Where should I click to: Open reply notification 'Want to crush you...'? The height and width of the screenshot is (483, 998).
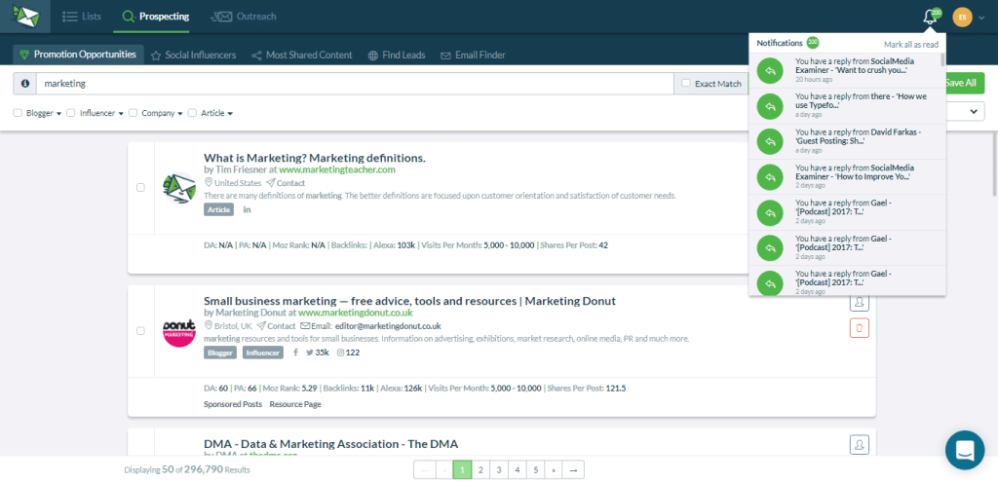pyautogui.click(x=845, y=70)
